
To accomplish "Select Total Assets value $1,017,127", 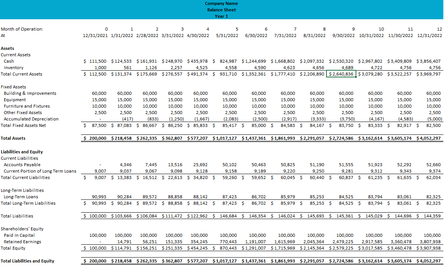I will [225, 138].
